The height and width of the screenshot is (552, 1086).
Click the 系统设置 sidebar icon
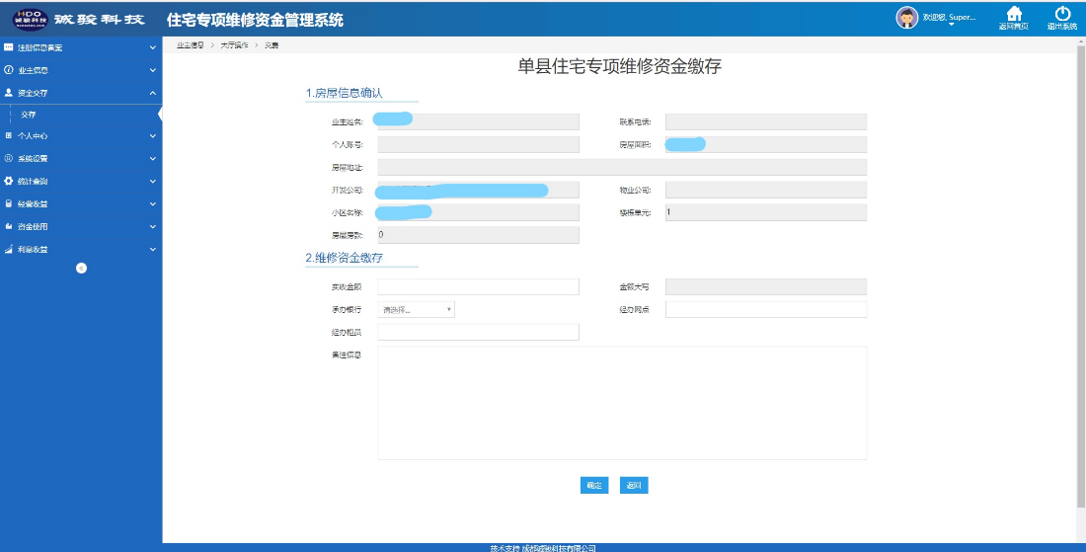[x=8, y=159]
